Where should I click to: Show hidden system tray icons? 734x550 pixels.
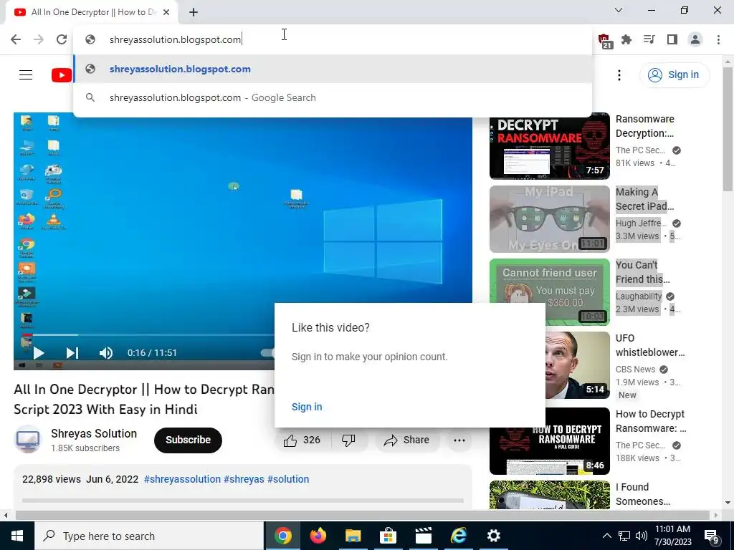coord(606,536)
